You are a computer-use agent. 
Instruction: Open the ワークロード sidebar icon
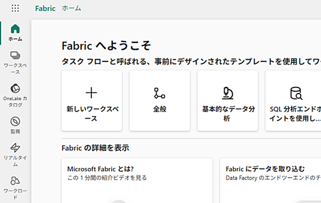point(15,181)
